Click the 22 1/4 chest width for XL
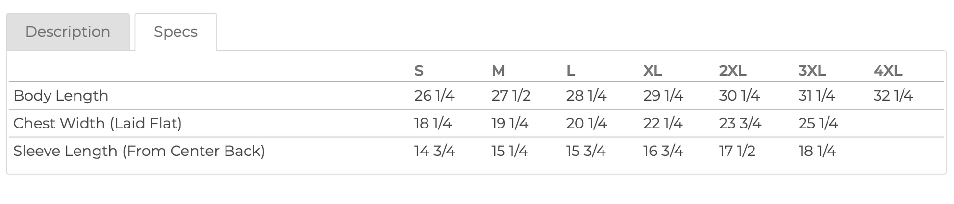 tap(663, 123)
